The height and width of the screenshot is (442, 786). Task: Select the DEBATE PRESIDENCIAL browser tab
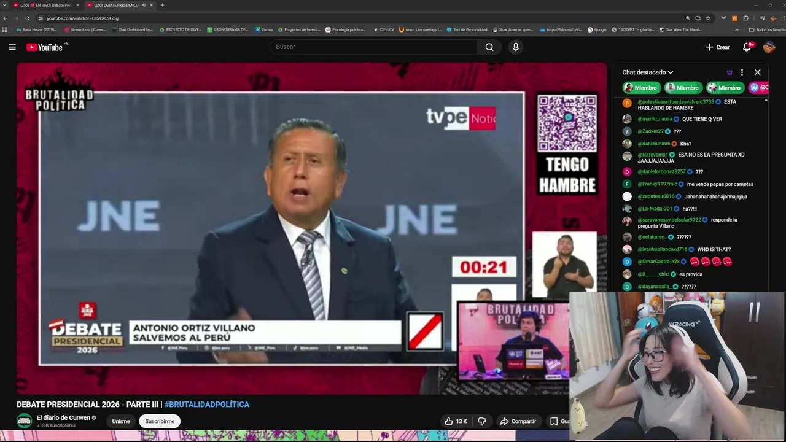coord(120,5)
